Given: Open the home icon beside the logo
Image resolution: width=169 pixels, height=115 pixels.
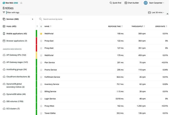Looking at the screenshot, I should pos(21,3).
